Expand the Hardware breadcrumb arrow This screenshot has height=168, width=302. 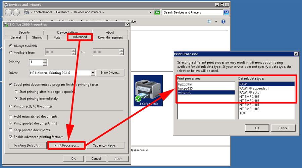coord(72,12)
